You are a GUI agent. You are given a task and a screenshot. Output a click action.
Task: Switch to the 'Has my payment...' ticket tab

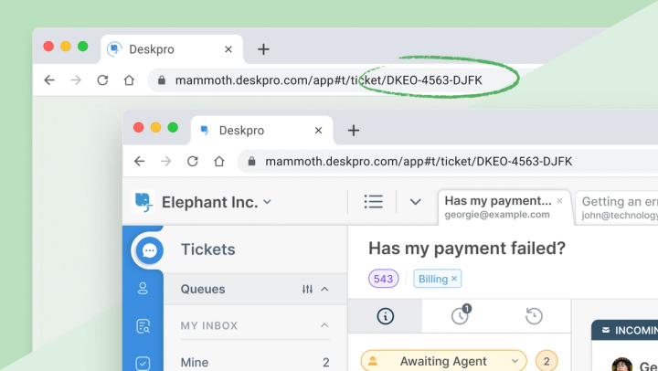click(x=498, y=207)
